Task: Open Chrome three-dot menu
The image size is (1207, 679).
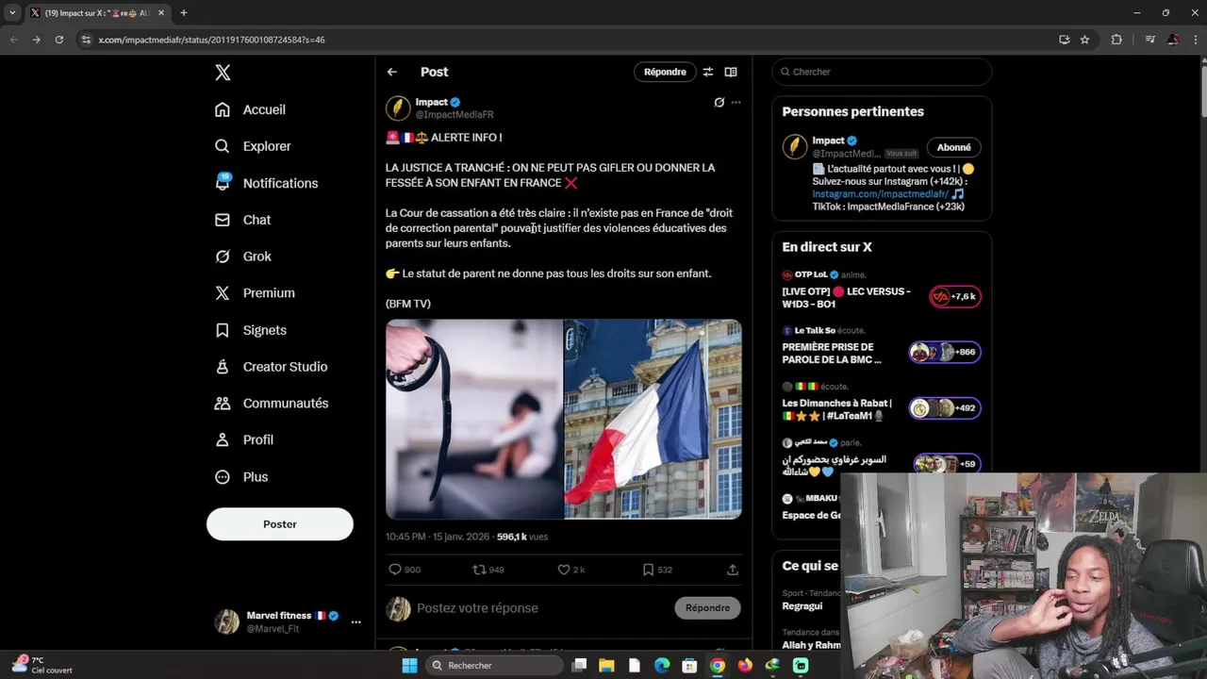Action: (1195, 40)
